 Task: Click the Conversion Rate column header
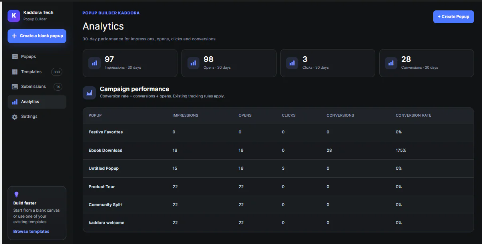(x=413, y=115)
